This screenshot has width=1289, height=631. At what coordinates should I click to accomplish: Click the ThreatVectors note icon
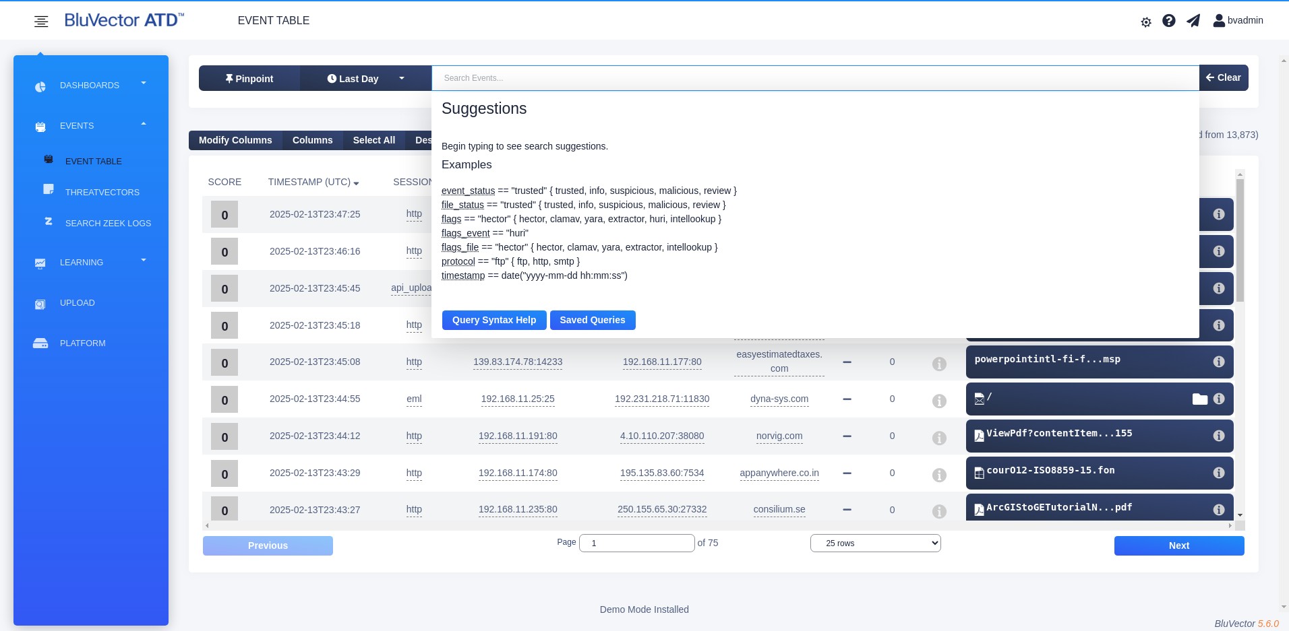pyautogui.click(x=49, y=189)
